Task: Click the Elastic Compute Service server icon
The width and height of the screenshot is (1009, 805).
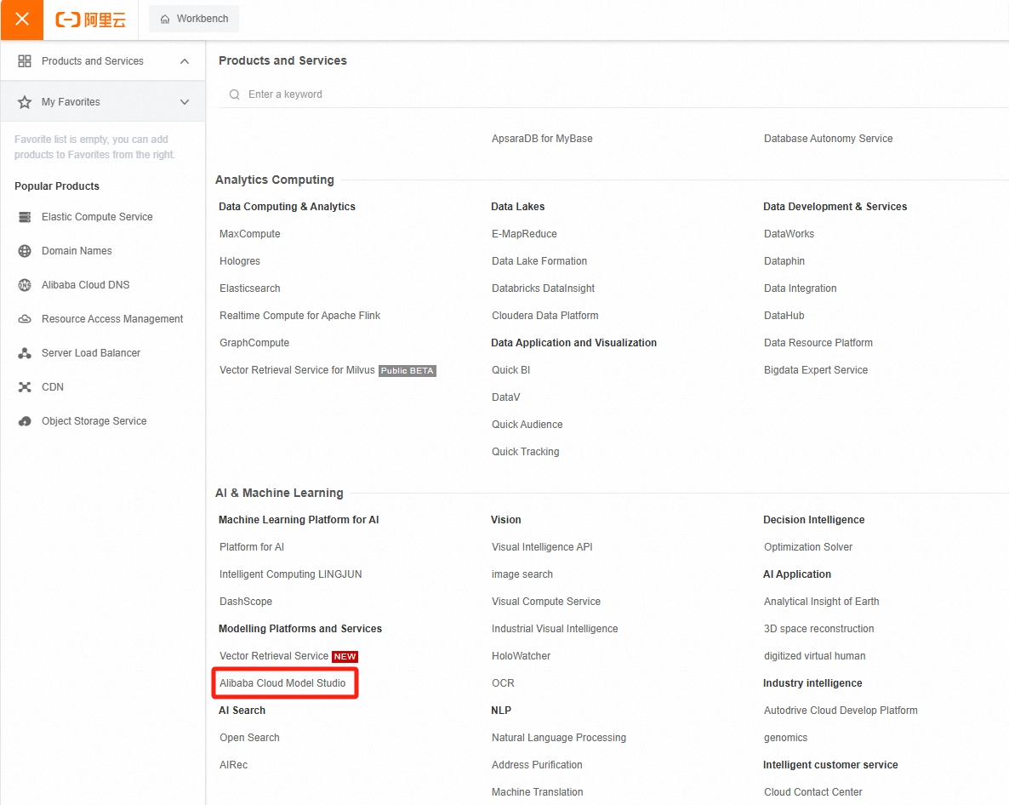Action: 25,217
